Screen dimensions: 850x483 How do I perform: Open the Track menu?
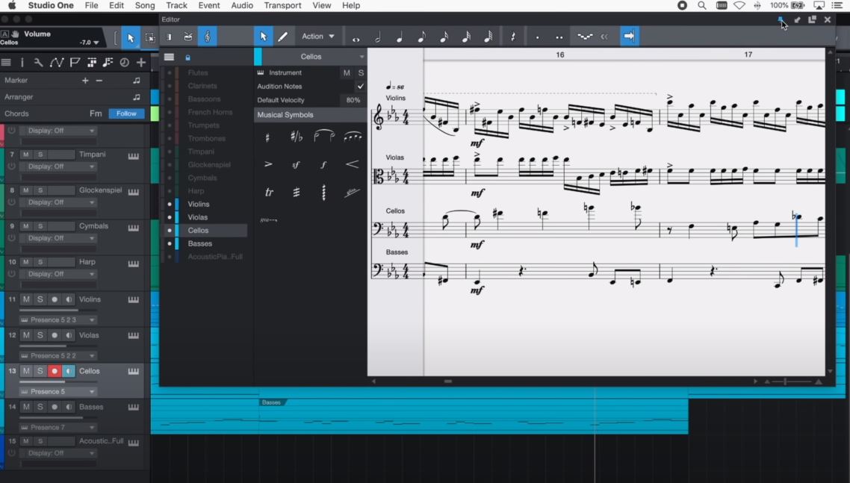[x=176, y=5]
